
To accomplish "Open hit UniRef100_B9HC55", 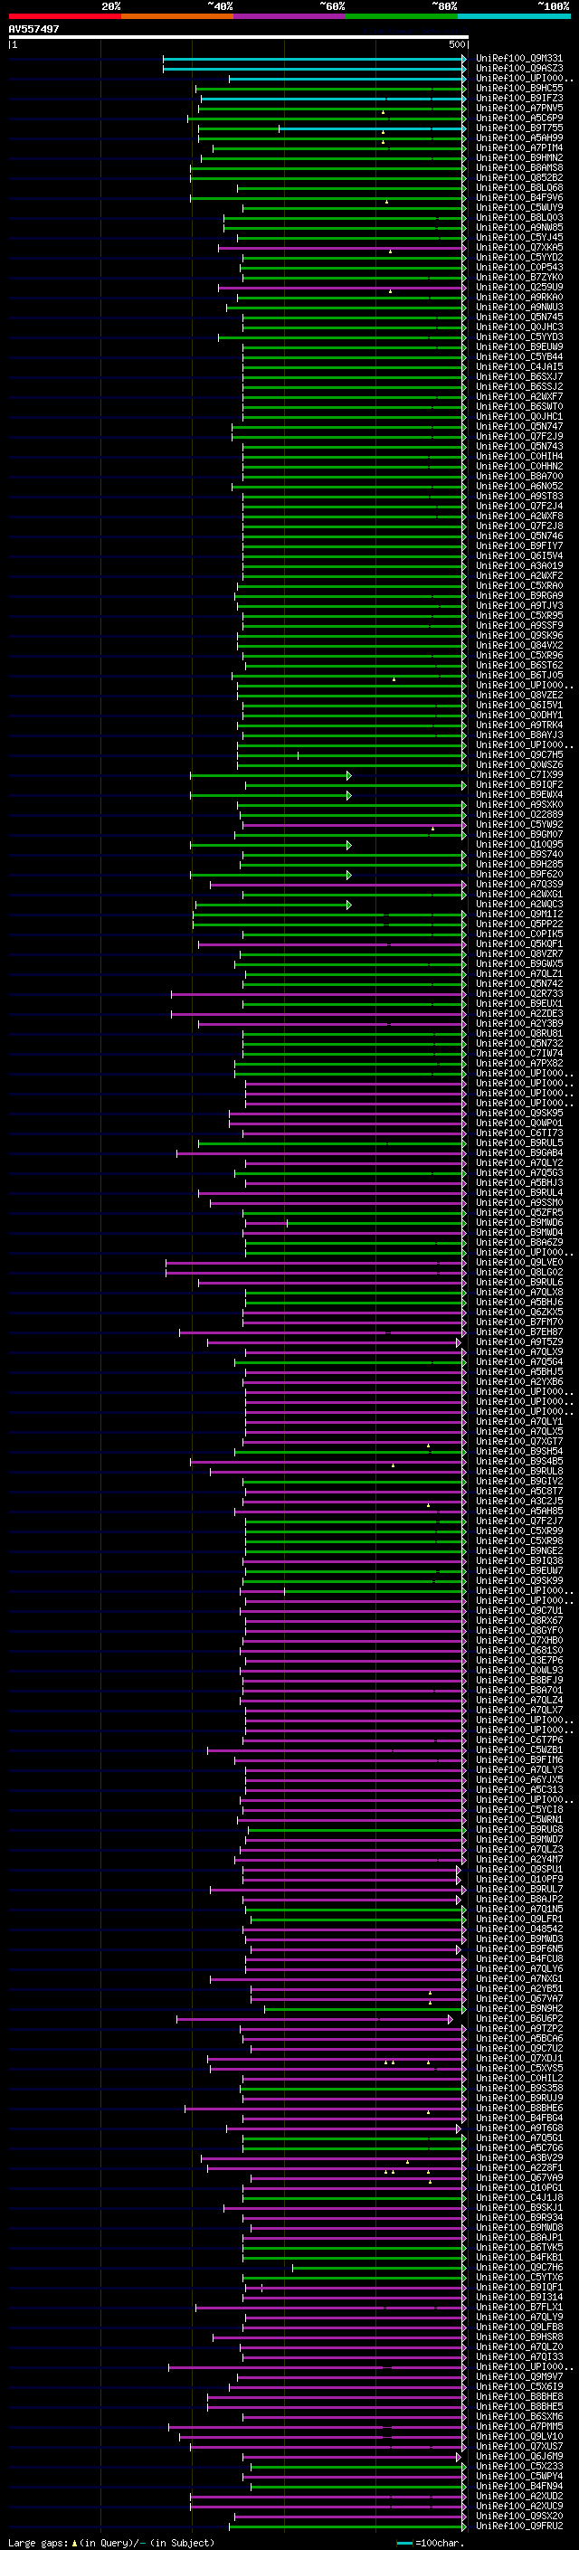I will click(x=518, y=88).
